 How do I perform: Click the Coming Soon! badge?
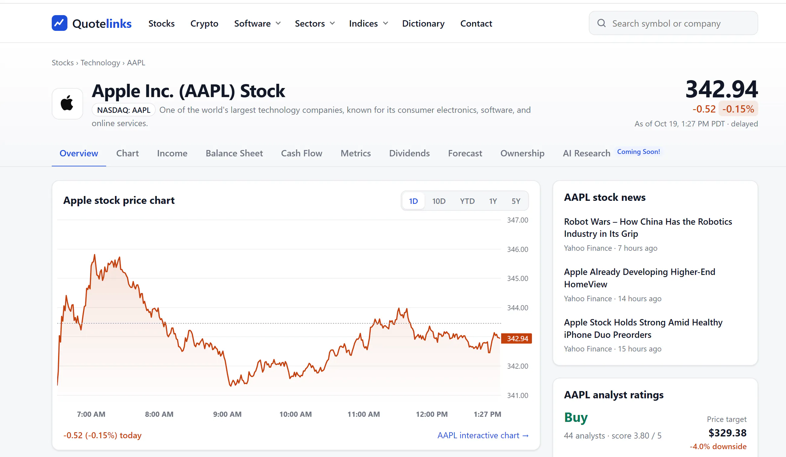[x=638, y=152]
